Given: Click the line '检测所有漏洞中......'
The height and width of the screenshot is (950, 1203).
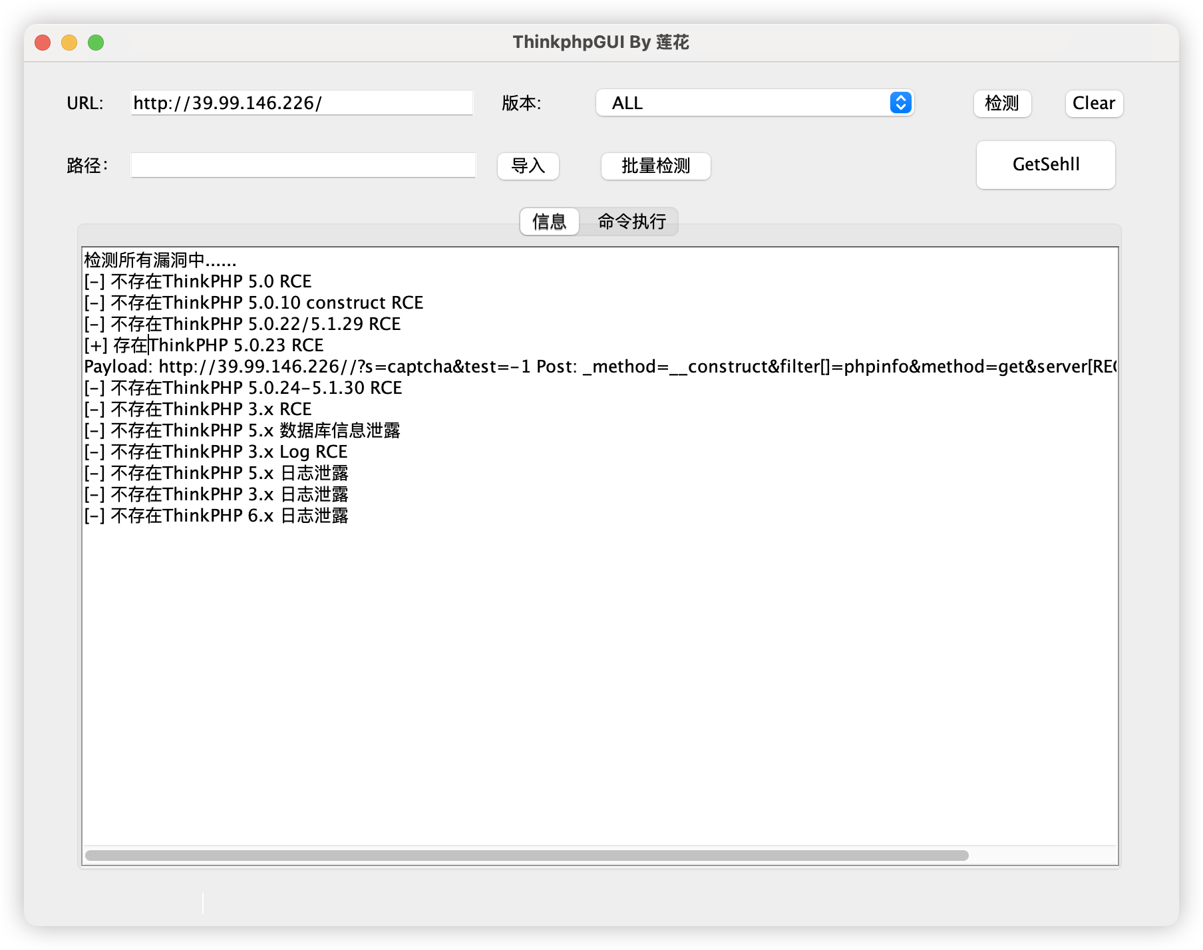Looking at the screenshot, I should tap(160, 260).
